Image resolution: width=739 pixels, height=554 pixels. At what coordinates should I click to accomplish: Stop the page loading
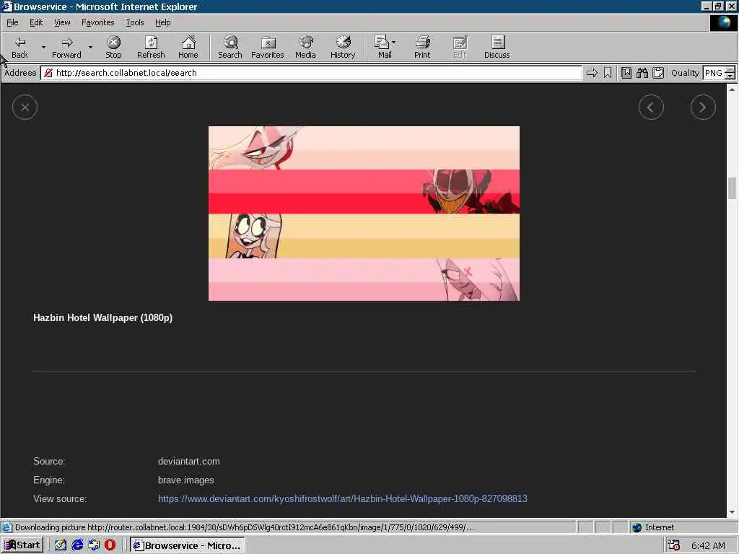(113, 47)
